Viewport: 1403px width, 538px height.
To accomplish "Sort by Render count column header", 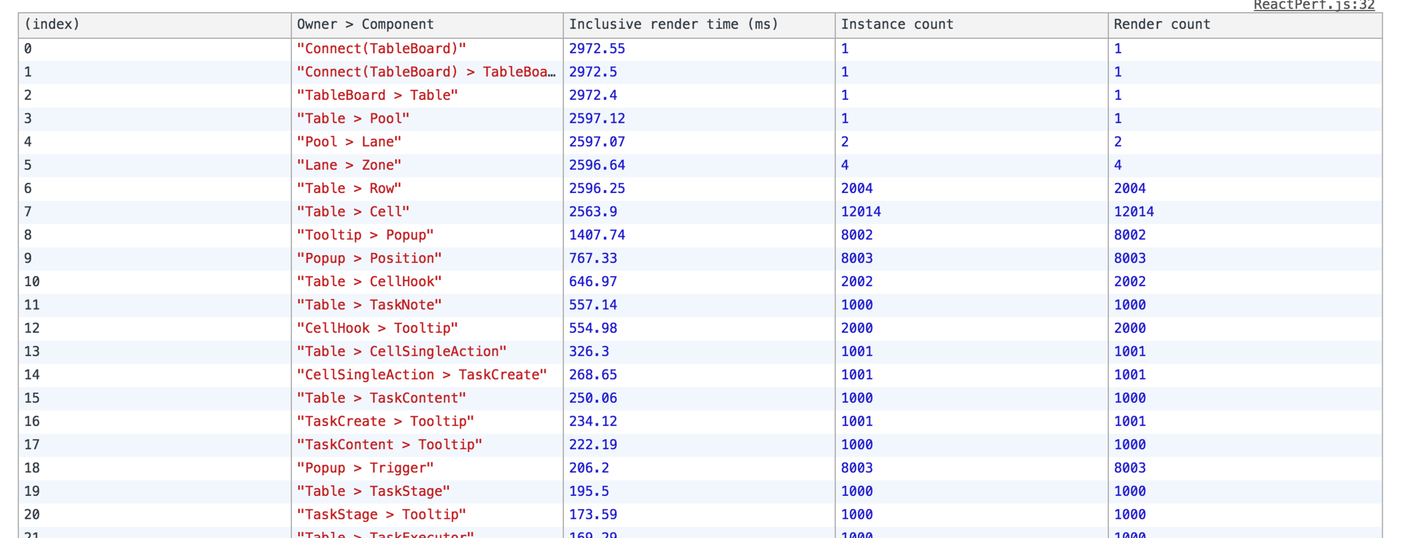I will point(1245,25).
